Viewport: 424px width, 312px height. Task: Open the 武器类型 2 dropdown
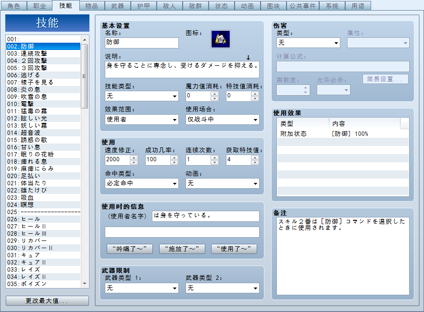point(222,288)
